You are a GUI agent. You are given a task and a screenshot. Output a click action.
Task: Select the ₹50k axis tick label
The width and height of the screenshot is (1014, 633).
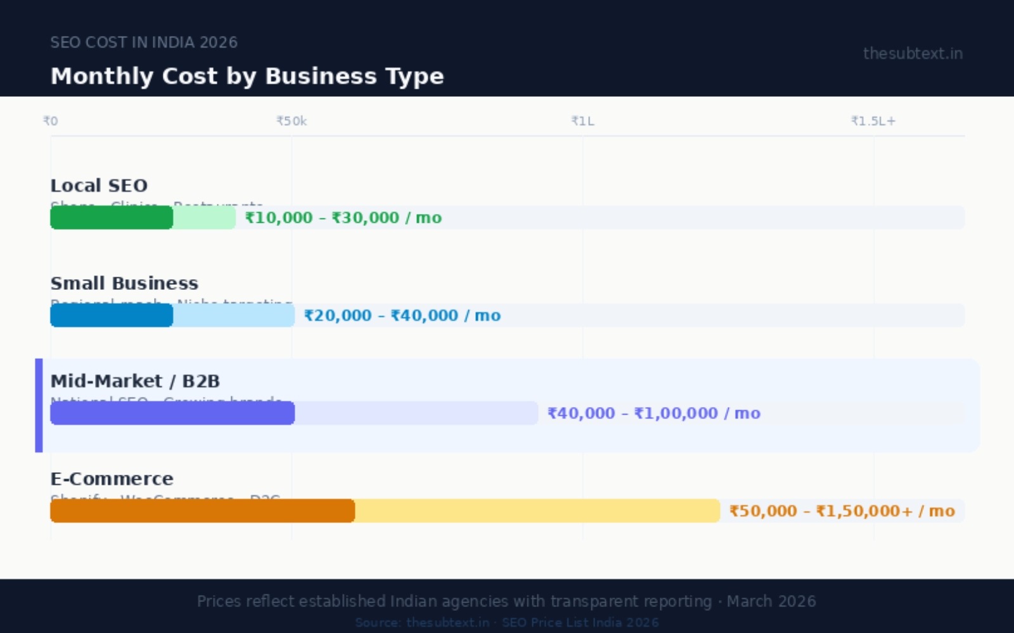(292, 120)
